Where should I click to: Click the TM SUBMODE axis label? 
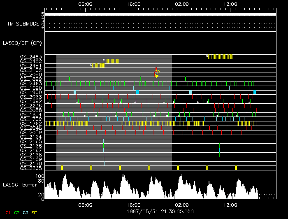click(23, 24)
